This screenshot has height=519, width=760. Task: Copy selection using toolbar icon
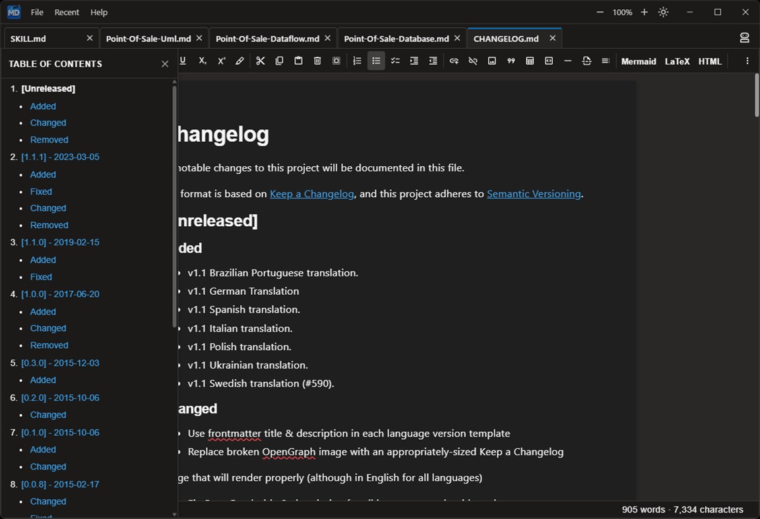279,61
